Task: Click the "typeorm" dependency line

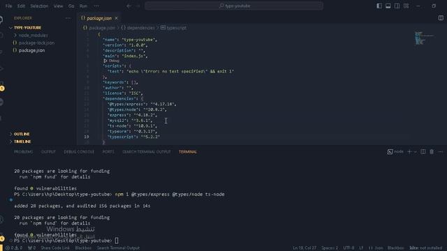Action: coord(132,132)
